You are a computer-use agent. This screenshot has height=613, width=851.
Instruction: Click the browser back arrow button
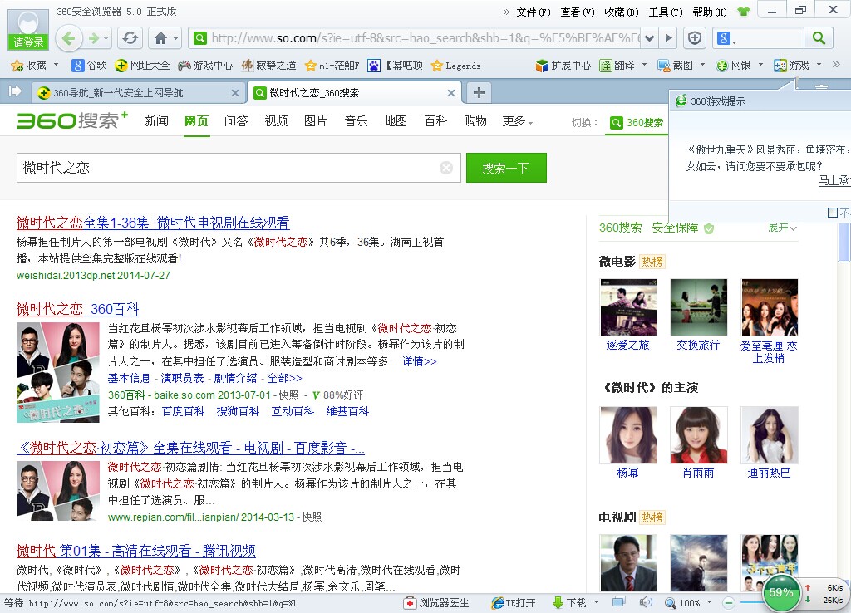point(68,38)
